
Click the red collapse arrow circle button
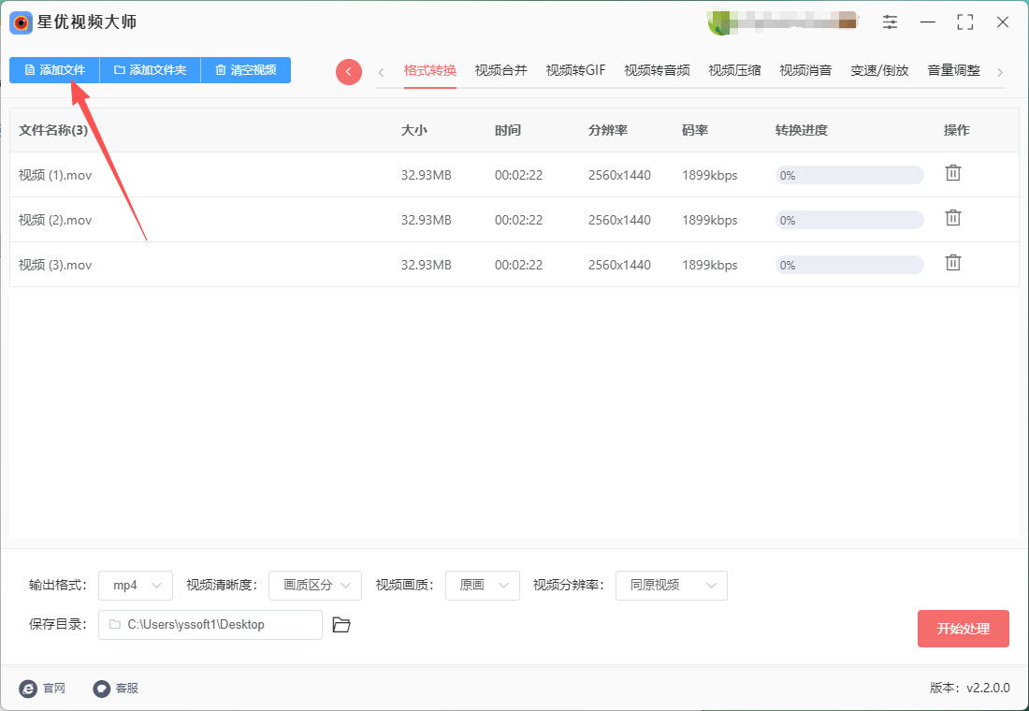pyautogui.click(x=349, y=72)
